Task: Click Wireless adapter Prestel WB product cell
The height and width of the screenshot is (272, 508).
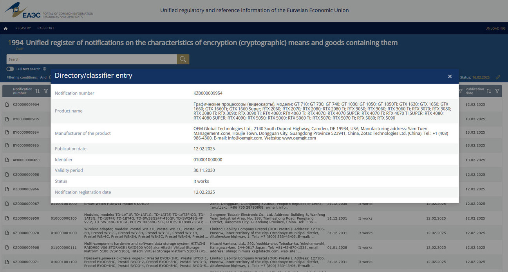Action: [x=146, y=233]
